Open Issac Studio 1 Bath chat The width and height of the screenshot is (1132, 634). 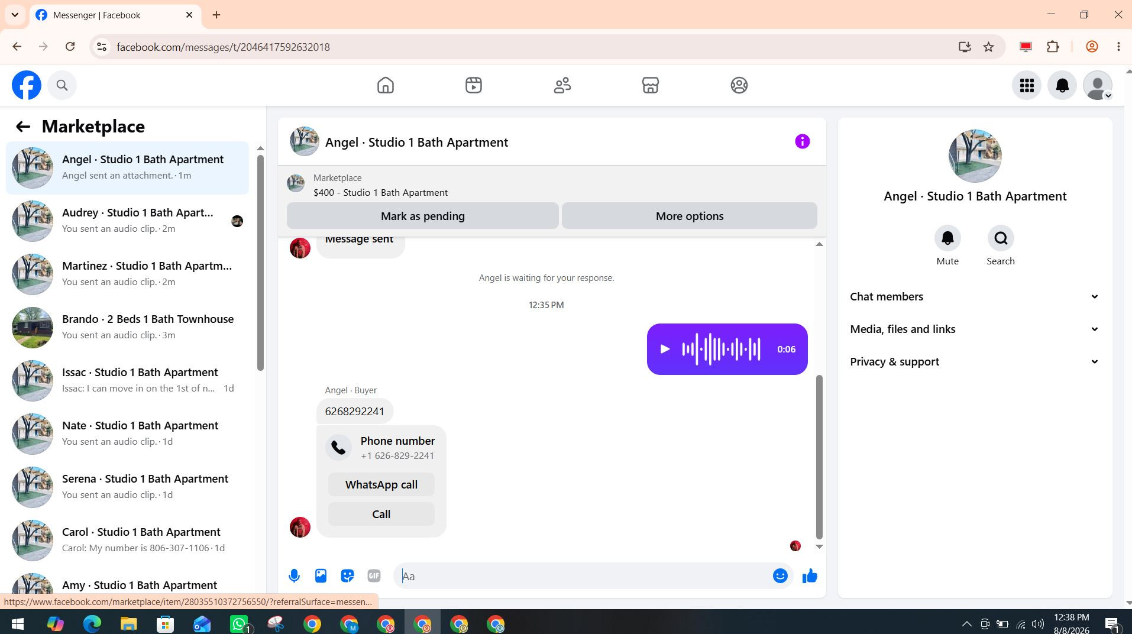pyautogui.click(x=127, y=381)
